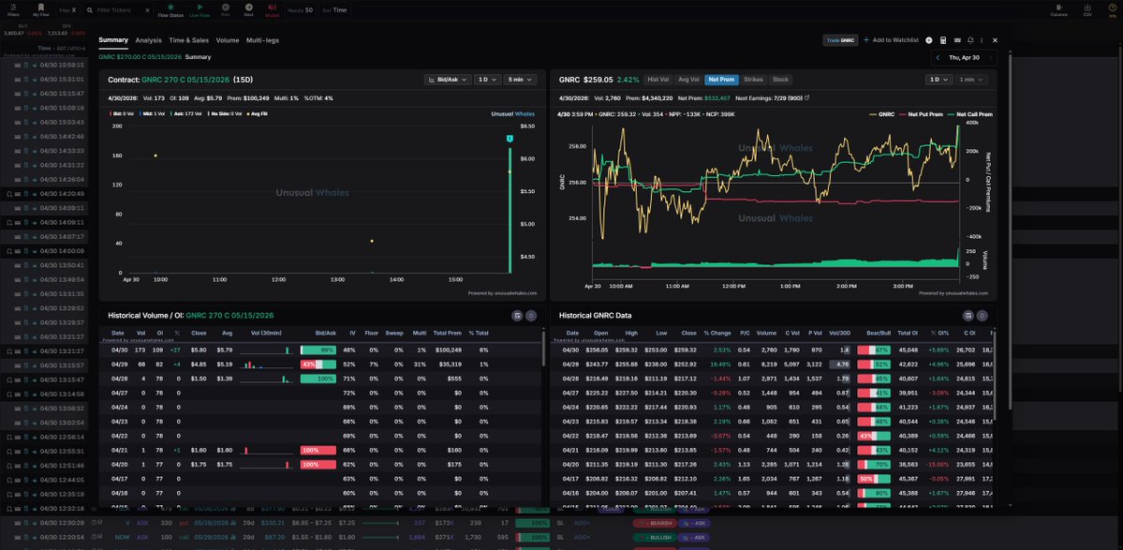The height and width of the screenshot is (550, 1123).
Task: Toggle Avg Vol chart view
Action: pyautogui.click(x=688, y=80)
